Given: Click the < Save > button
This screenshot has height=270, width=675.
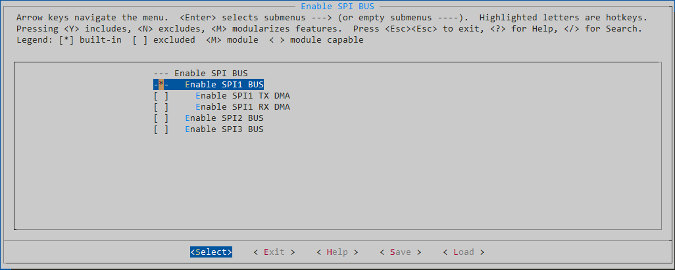Looking at the screenshot, I should 401,252.
